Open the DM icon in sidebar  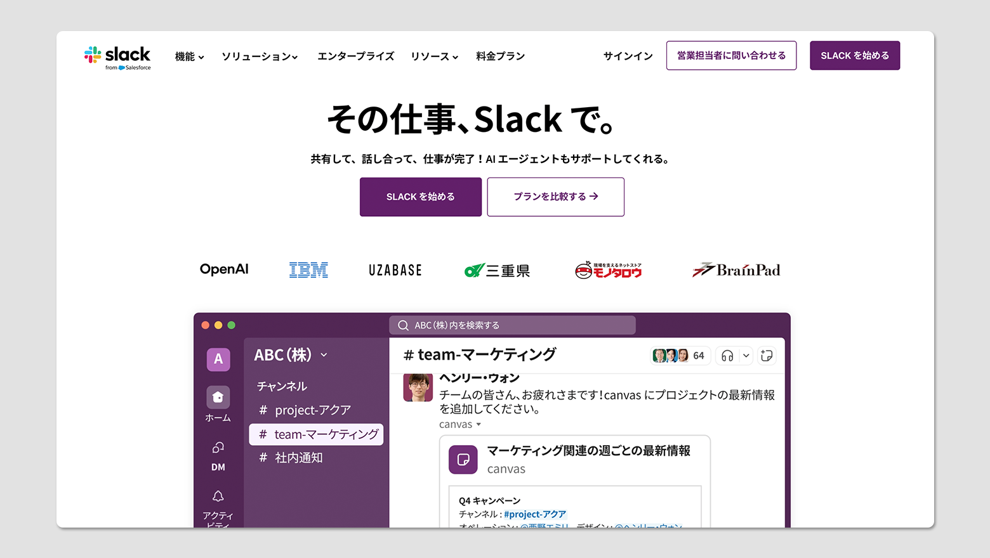(x=218, y=448)
